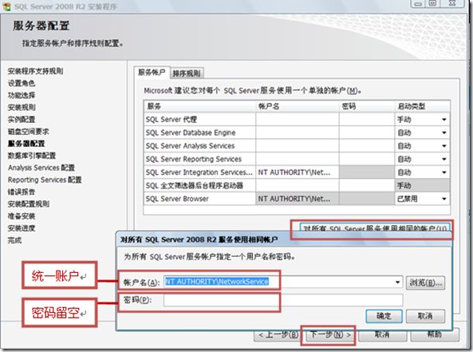Click the 密码 password input field
This screenshot has width=473, height=352.
coord(283,300)
